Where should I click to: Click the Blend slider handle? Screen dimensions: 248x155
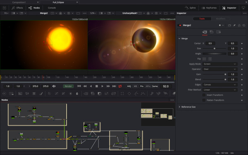coord(225,79)
